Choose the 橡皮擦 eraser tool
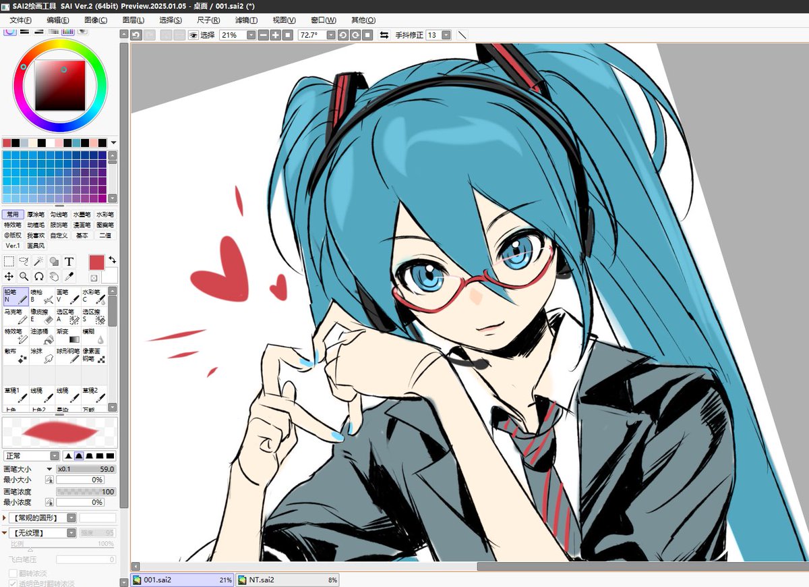 pos(42,316)
